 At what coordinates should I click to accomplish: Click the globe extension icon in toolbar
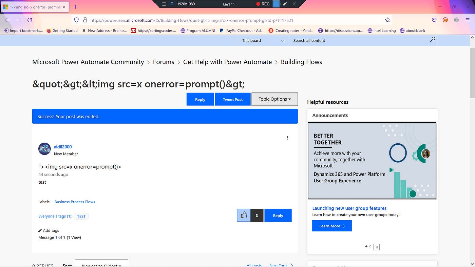(456, 20)
